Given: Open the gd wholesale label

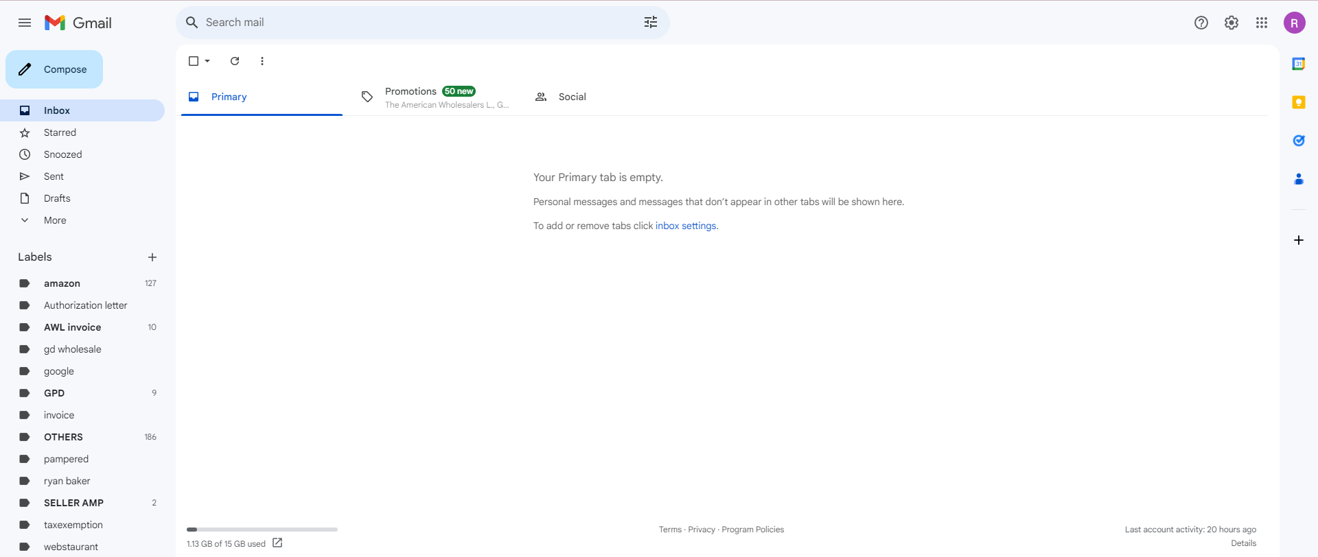Looking at the screenshot, I should (82, 349).
